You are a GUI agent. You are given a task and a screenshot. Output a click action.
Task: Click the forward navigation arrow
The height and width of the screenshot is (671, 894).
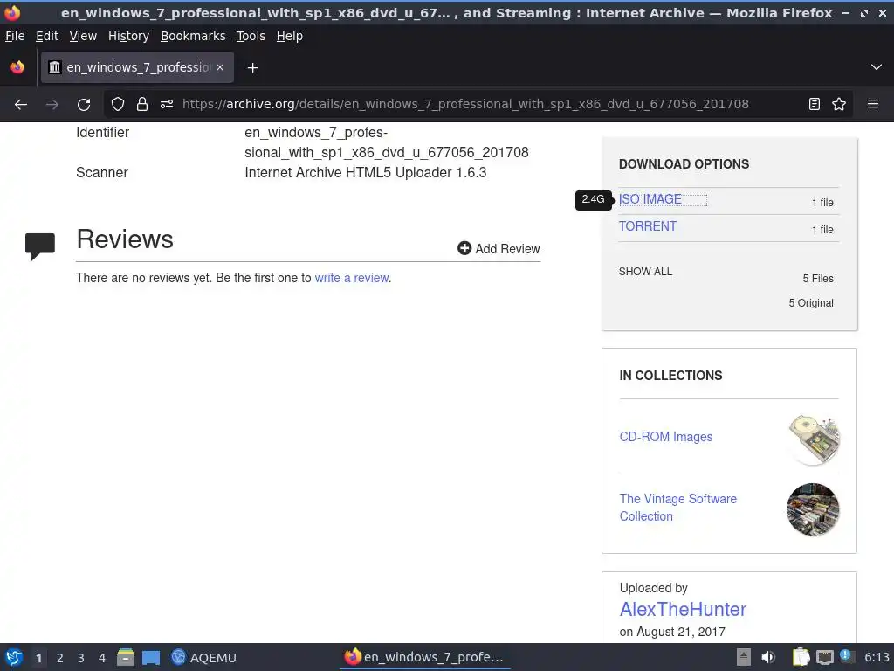pyautogui.click(x=52, y=104)
